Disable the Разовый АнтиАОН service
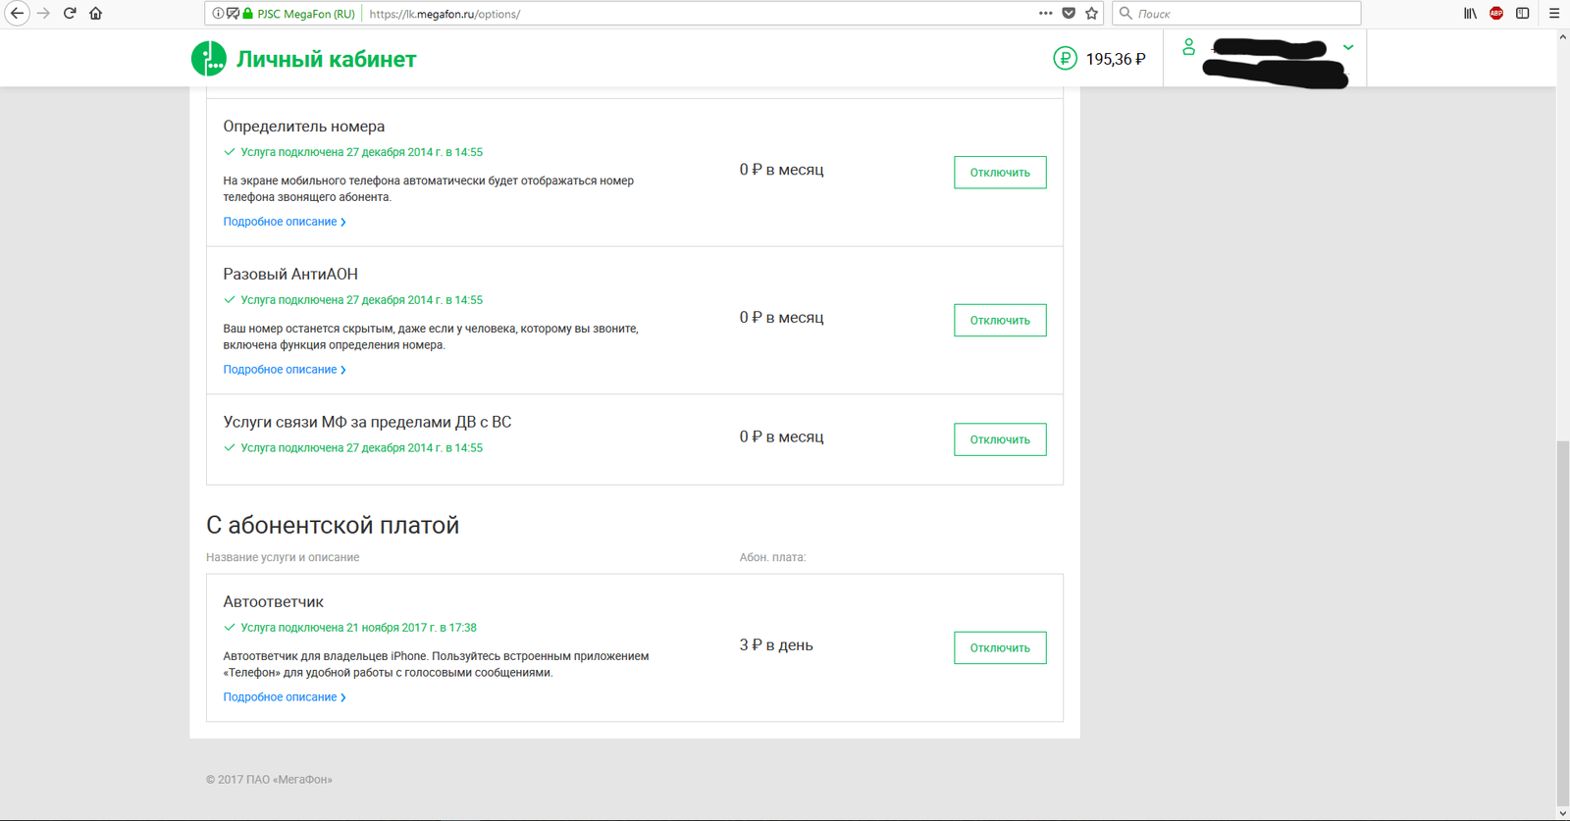The width and height of the screenshot is (1570, 821). 1000,321
